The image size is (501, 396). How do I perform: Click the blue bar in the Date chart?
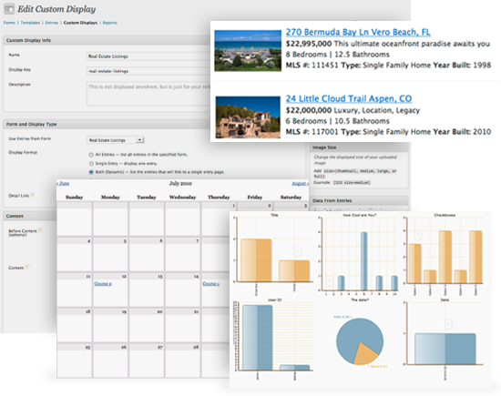click(x=445, y=349)
